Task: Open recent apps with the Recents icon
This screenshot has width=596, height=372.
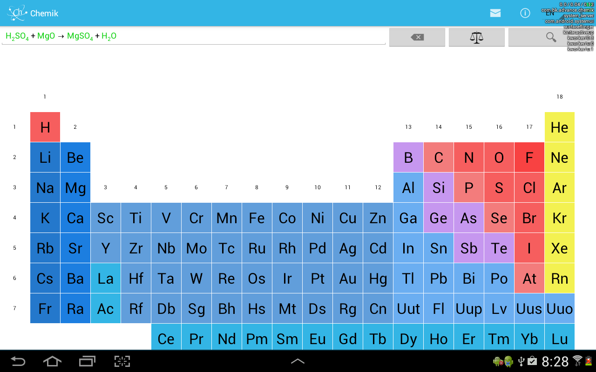Action: click(87, 360)
